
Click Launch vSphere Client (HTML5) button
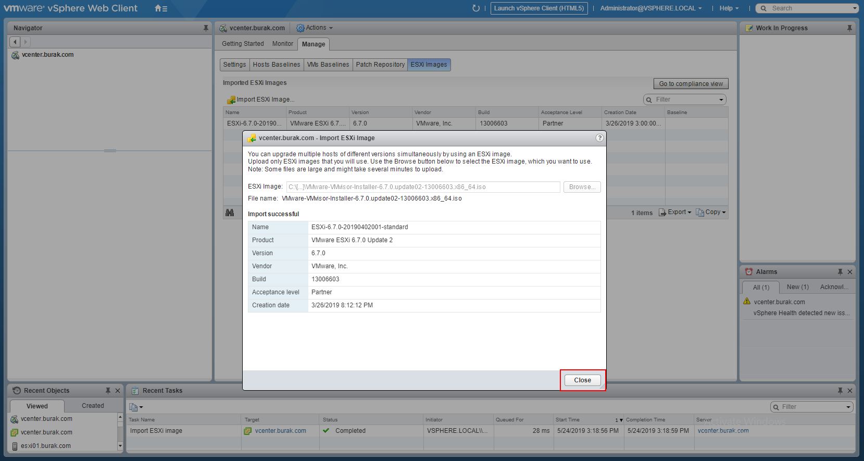point(539,8)
